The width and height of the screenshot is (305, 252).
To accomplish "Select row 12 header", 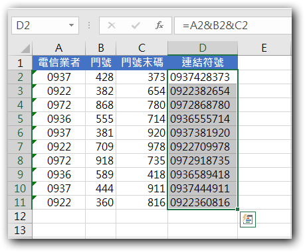I will [x=20, y=216].
